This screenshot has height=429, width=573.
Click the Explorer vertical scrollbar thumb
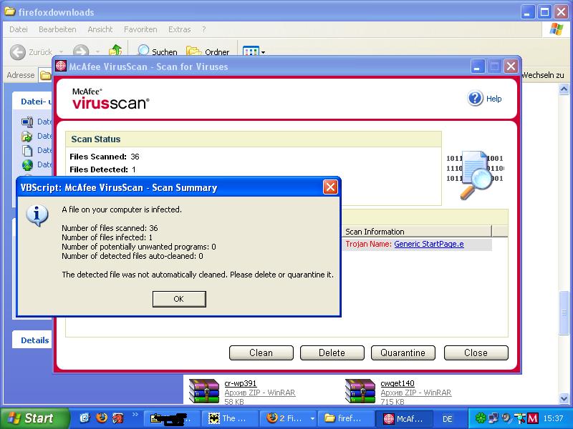[564, 312]
